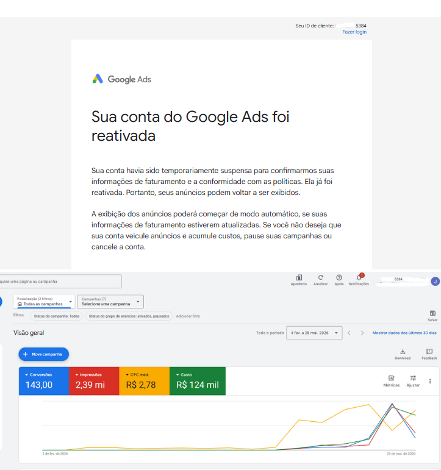Click the 2,39 mi impressions value
Image resolution: width=441 pixels, height=470 pixels.
click(x=90, y=385)
